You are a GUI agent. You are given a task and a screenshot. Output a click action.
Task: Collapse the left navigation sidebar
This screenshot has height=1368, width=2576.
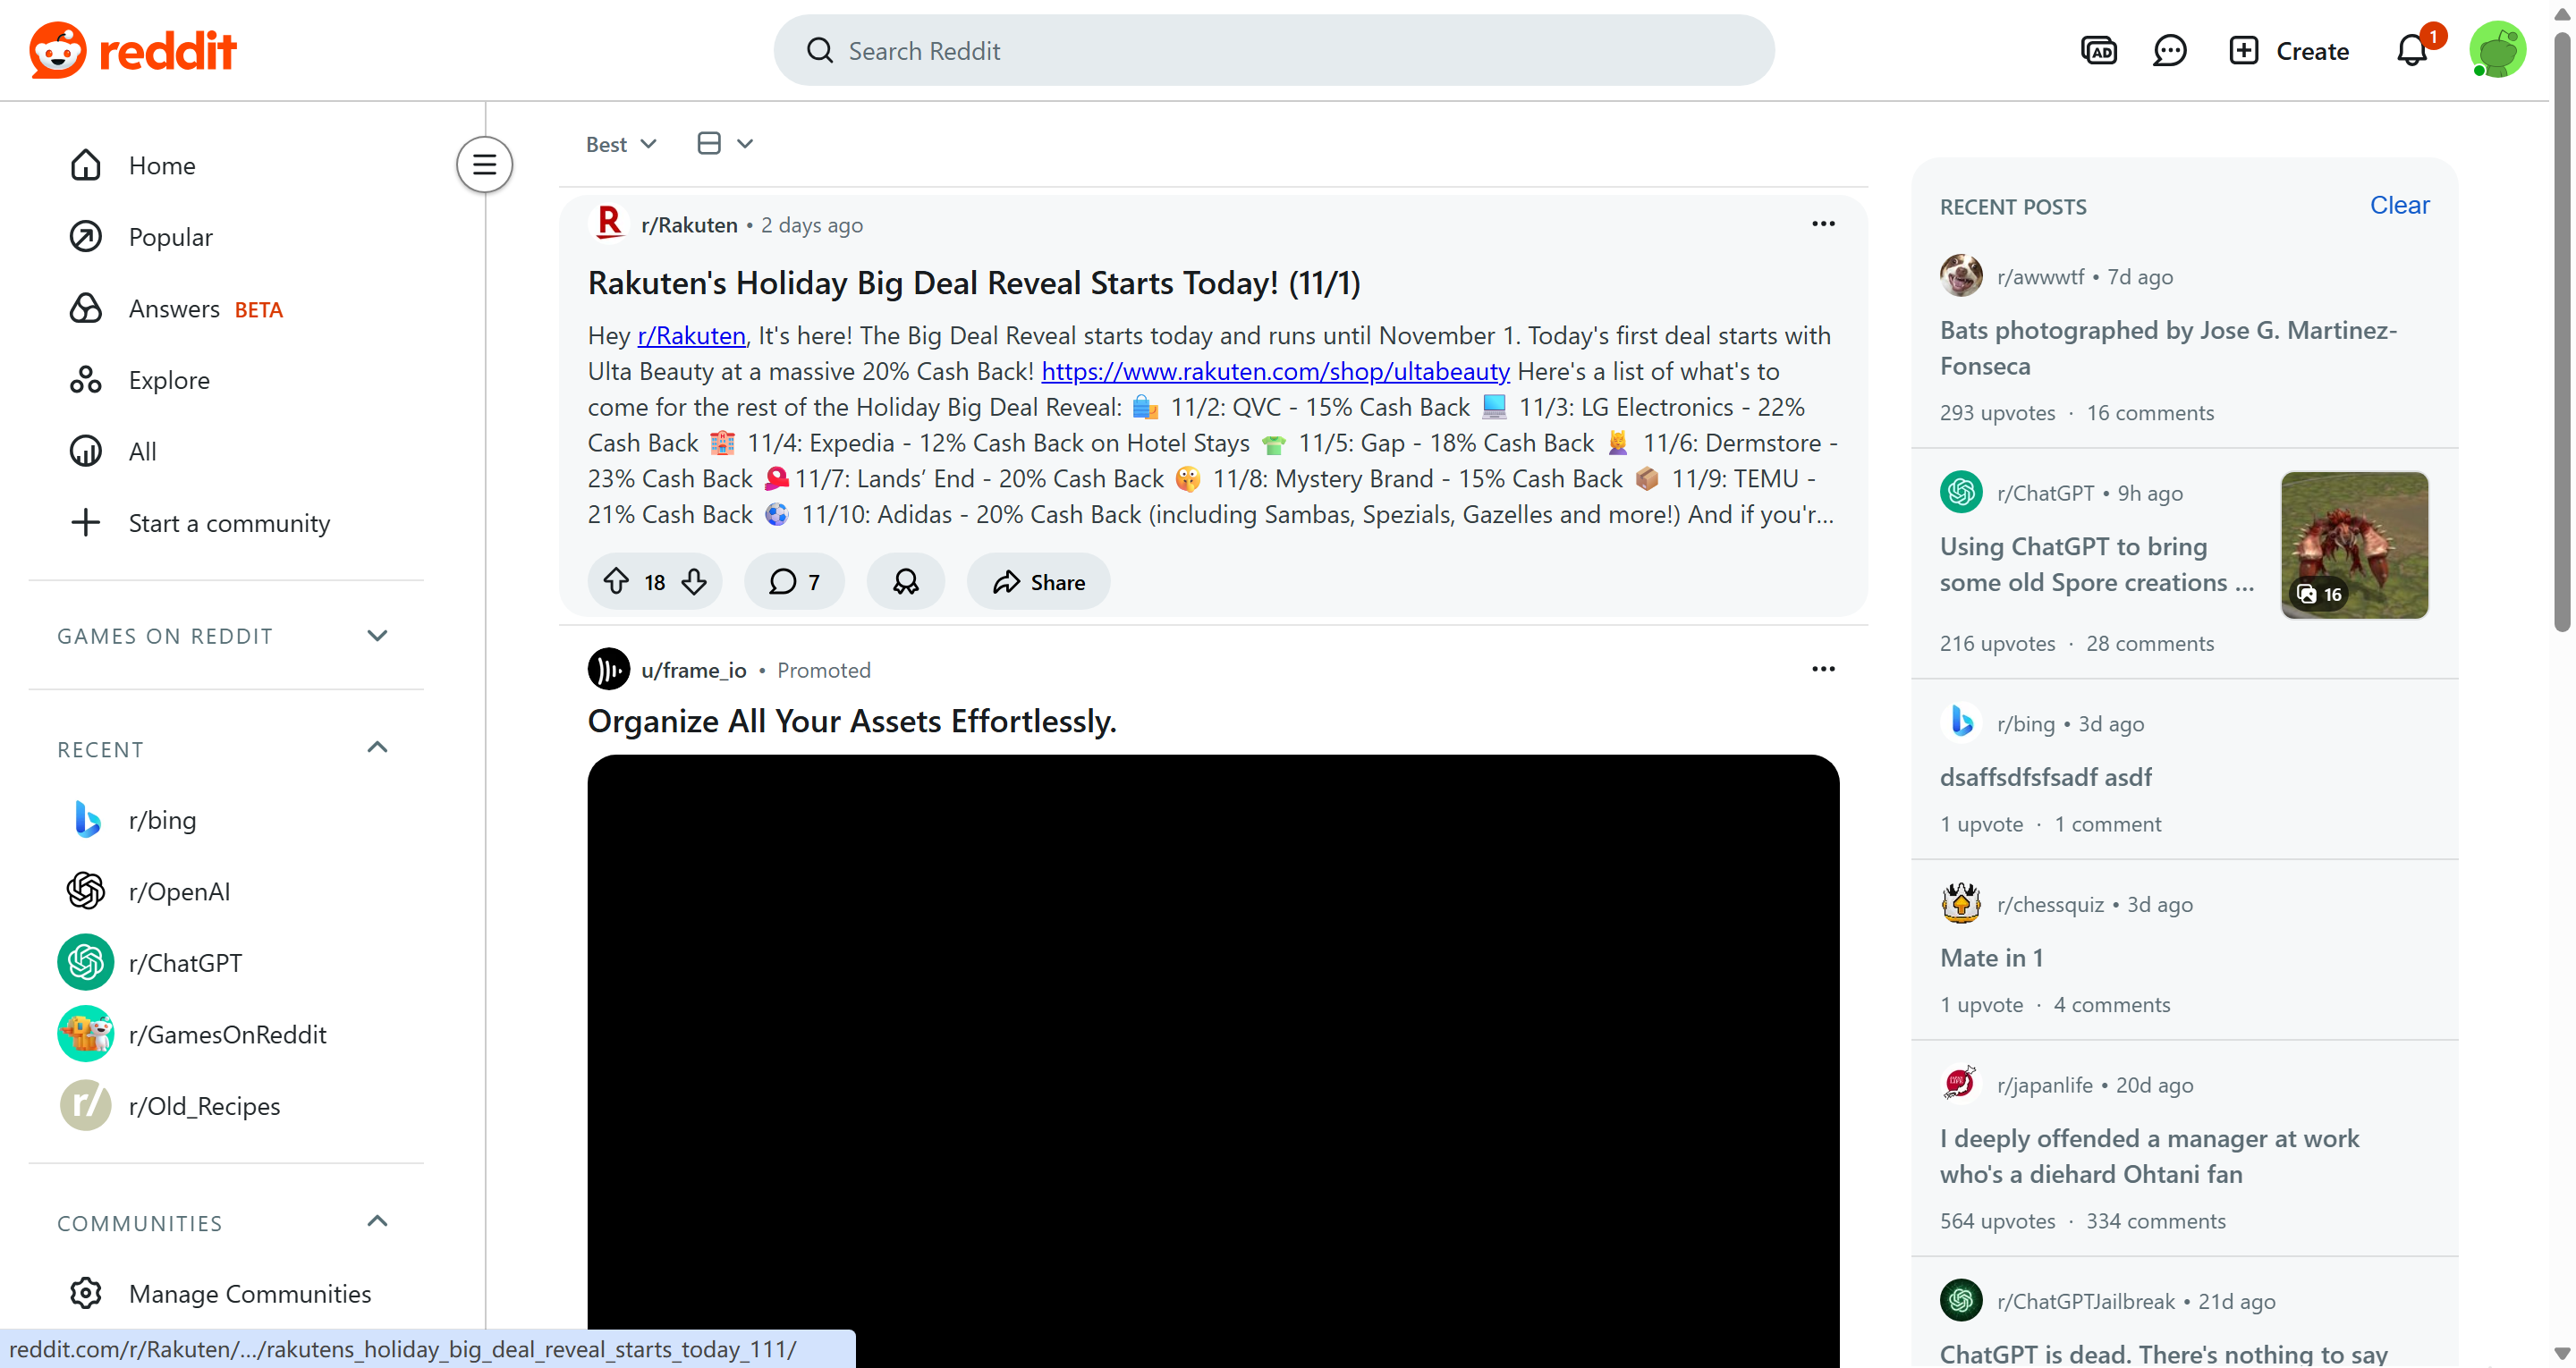tap(484, 164)
